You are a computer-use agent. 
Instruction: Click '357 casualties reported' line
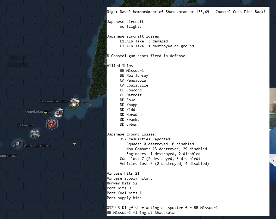(145, 139)
